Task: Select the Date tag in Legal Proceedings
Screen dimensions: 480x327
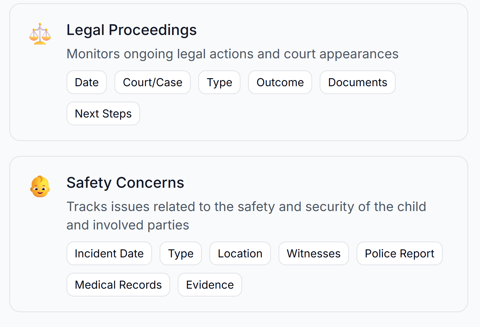Action: tap(87, 82)
